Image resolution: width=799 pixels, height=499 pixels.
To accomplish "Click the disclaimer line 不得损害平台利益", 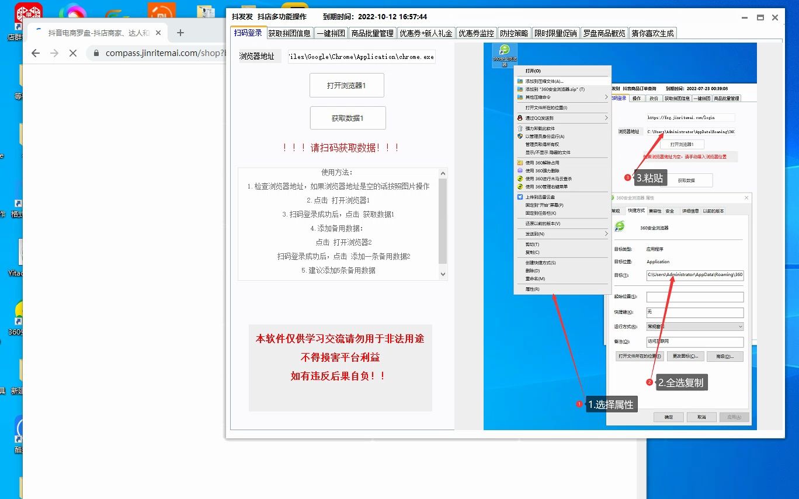I will (340, 357).
